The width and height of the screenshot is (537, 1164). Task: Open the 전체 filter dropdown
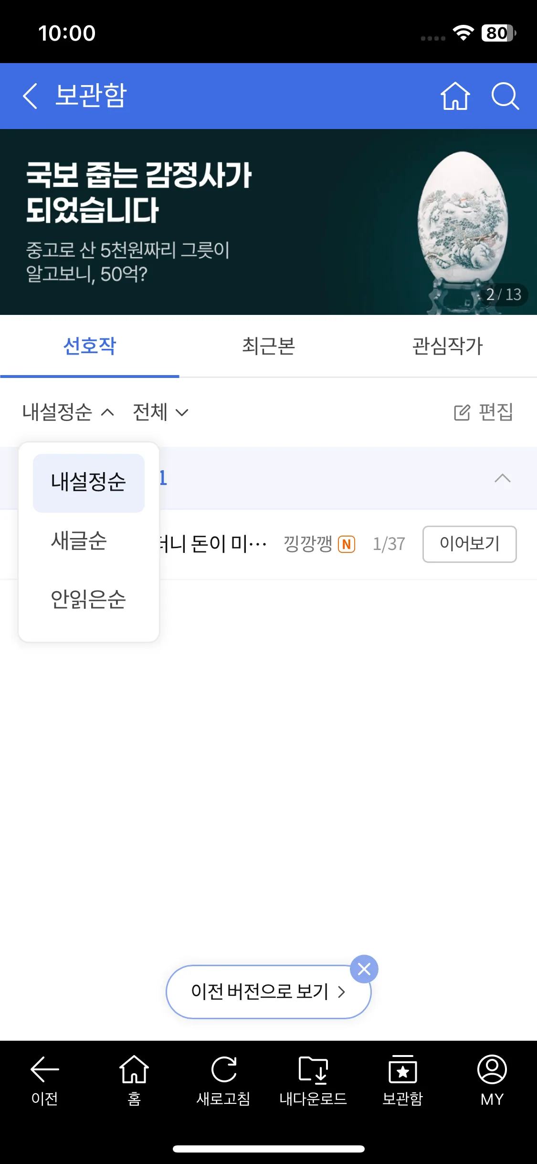click(x=160, y=412)
